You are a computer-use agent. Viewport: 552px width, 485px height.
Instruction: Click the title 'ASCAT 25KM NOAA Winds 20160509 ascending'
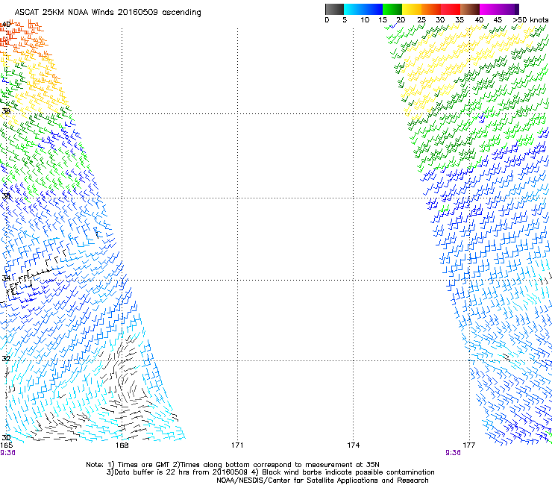107,13
